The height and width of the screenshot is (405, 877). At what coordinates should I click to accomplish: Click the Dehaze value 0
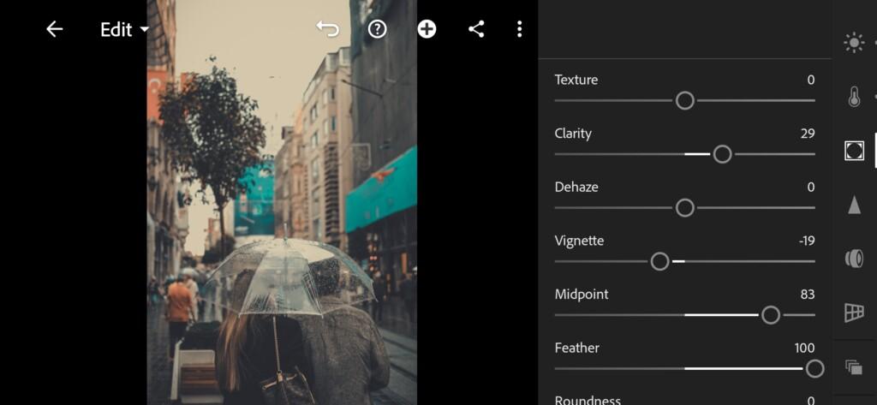[811, 188]
